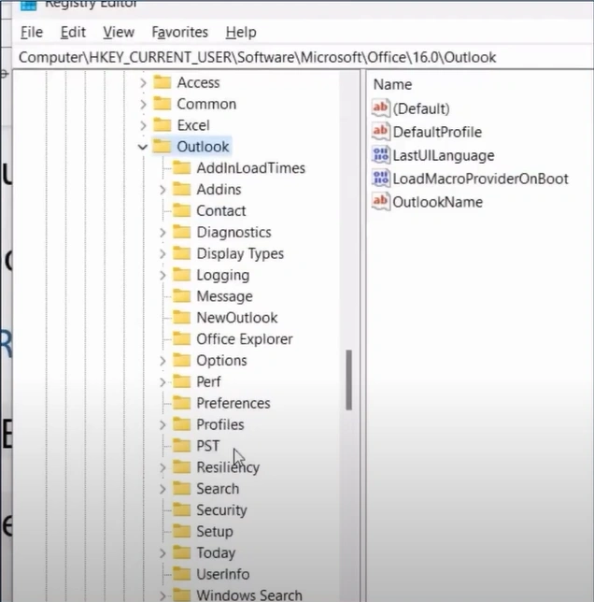Click the UserInfo folder icon
The width and height of the screenshot is (594, 602).
click(181, 574)
